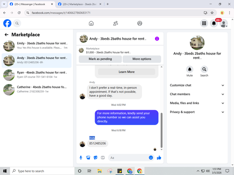This screenshot has width=234, height=175.
Task: Choose a sticker icon in composer
Action: (95, 158)
